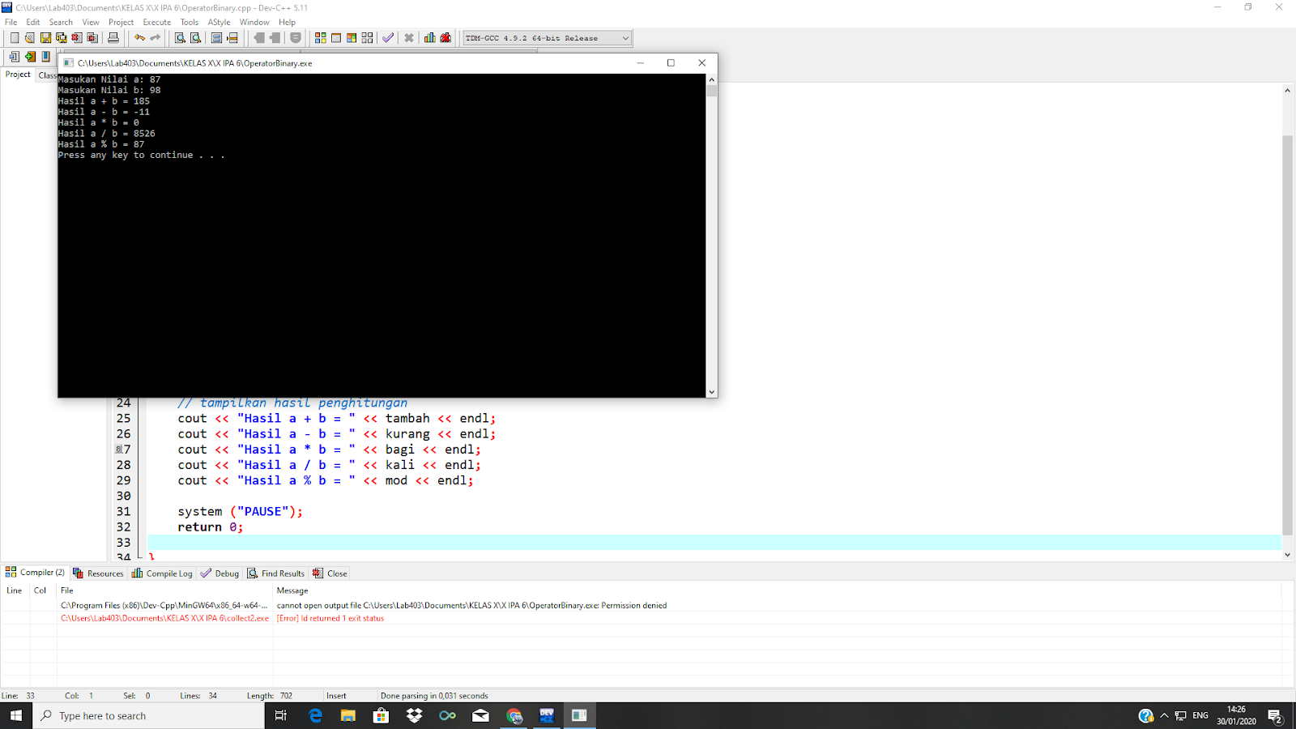Click the Replace toolbar icon
This screenshot has height=729, width=1296.
195,38
